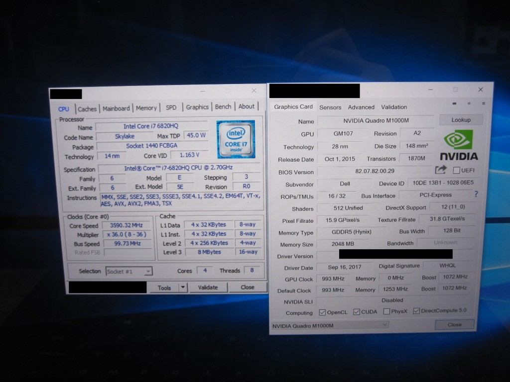Click the Core Speed value 3590.32 MHz
Viewport: 510px width, 382px height.
(x=127, y=225)
